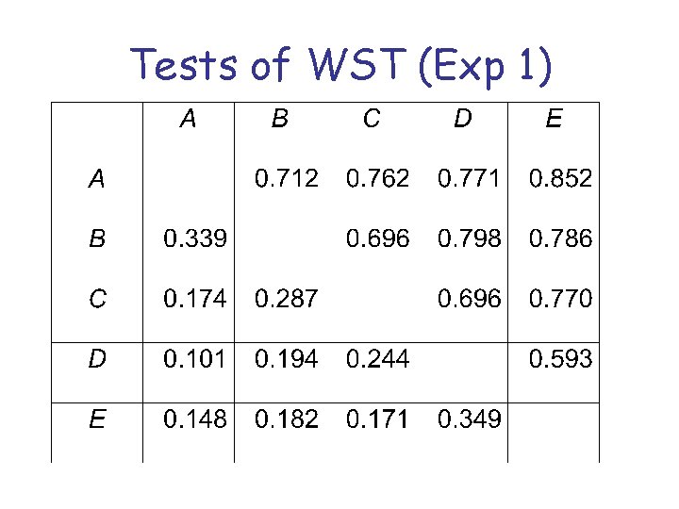Screen dimensions: 679x509
Task: Select the cell showing 0.770
Action: (561, 299)
